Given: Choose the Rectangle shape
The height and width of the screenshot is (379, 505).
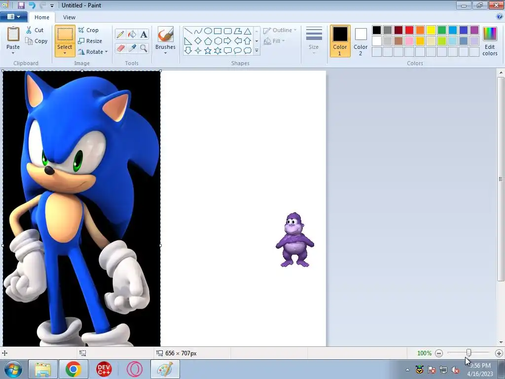Looking at the screenshot, I should pos(217,31).
